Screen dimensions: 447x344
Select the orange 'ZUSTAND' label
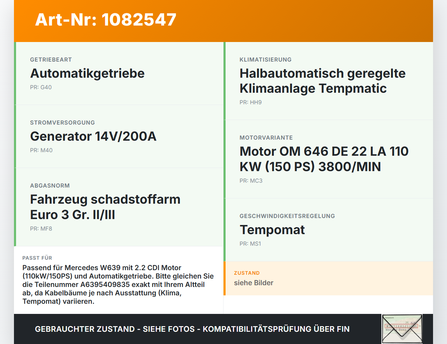[247, 273]
